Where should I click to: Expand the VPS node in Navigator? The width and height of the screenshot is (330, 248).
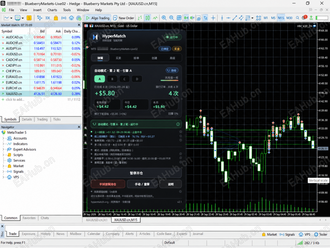[x=4, y=177]
